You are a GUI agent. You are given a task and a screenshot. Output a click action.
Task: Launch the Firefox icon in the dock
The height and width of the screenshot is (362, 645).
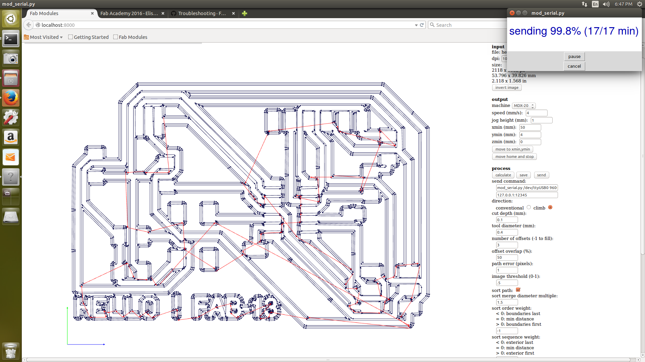click(x=11, y=98)
